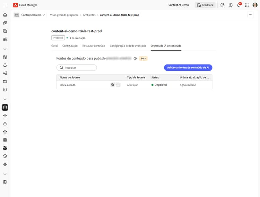Open the star-shaped sidebar icon

(5, 132)
